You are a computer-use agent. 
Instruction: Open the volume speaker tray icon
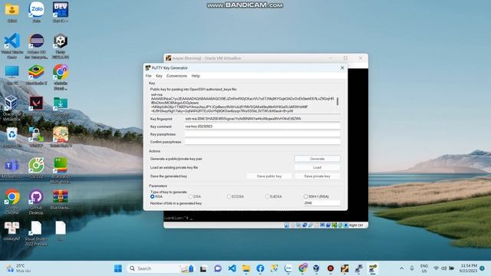pos(443,268)
